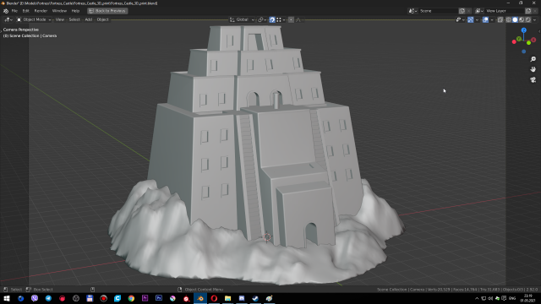Screen dimensions: 541x304
Task: Open the editor type selector dropdown
Action: (8, 20)
